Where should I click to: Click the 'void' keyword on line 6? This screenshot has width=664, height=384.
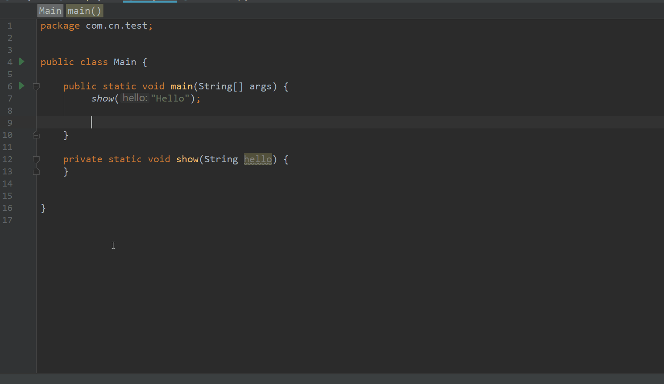[153, 86]
